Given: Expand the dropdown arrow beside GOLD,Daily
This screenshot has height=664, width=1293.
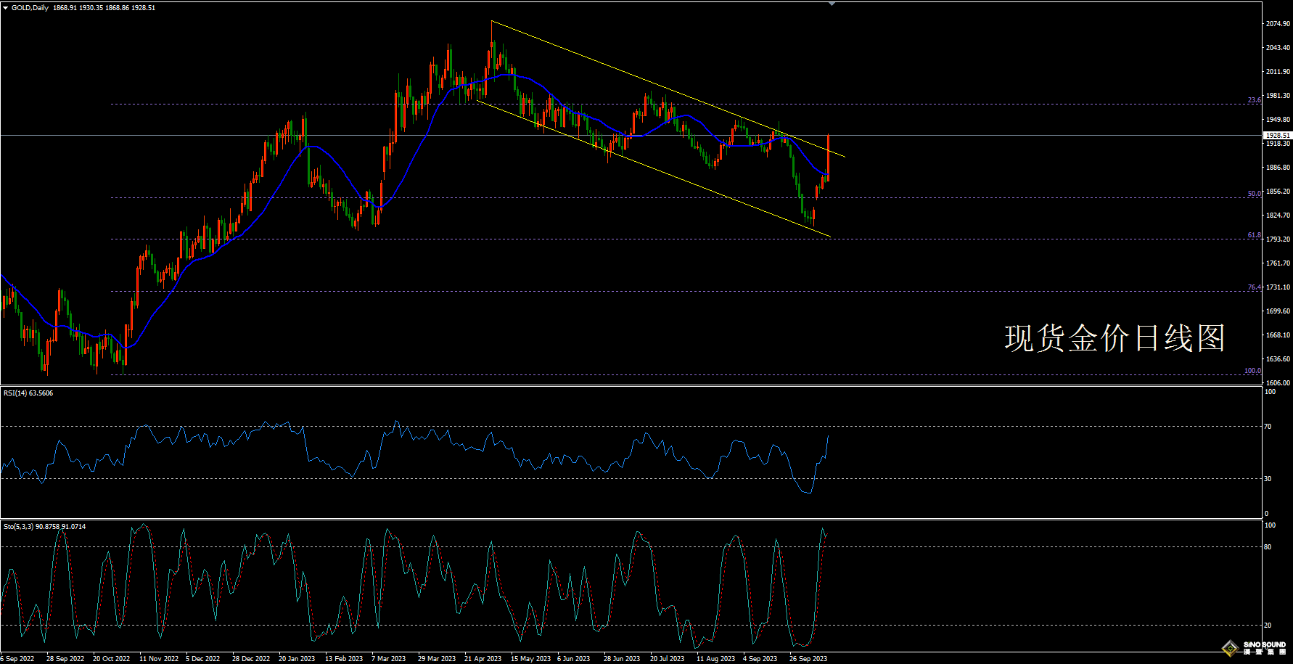Looking at the screenshot, I should [6, 8].
